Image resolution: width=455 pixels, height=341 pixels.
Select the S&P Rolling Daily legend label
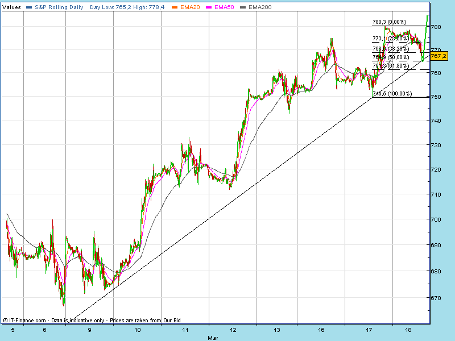pyautogui.click(x=59, y=7)
